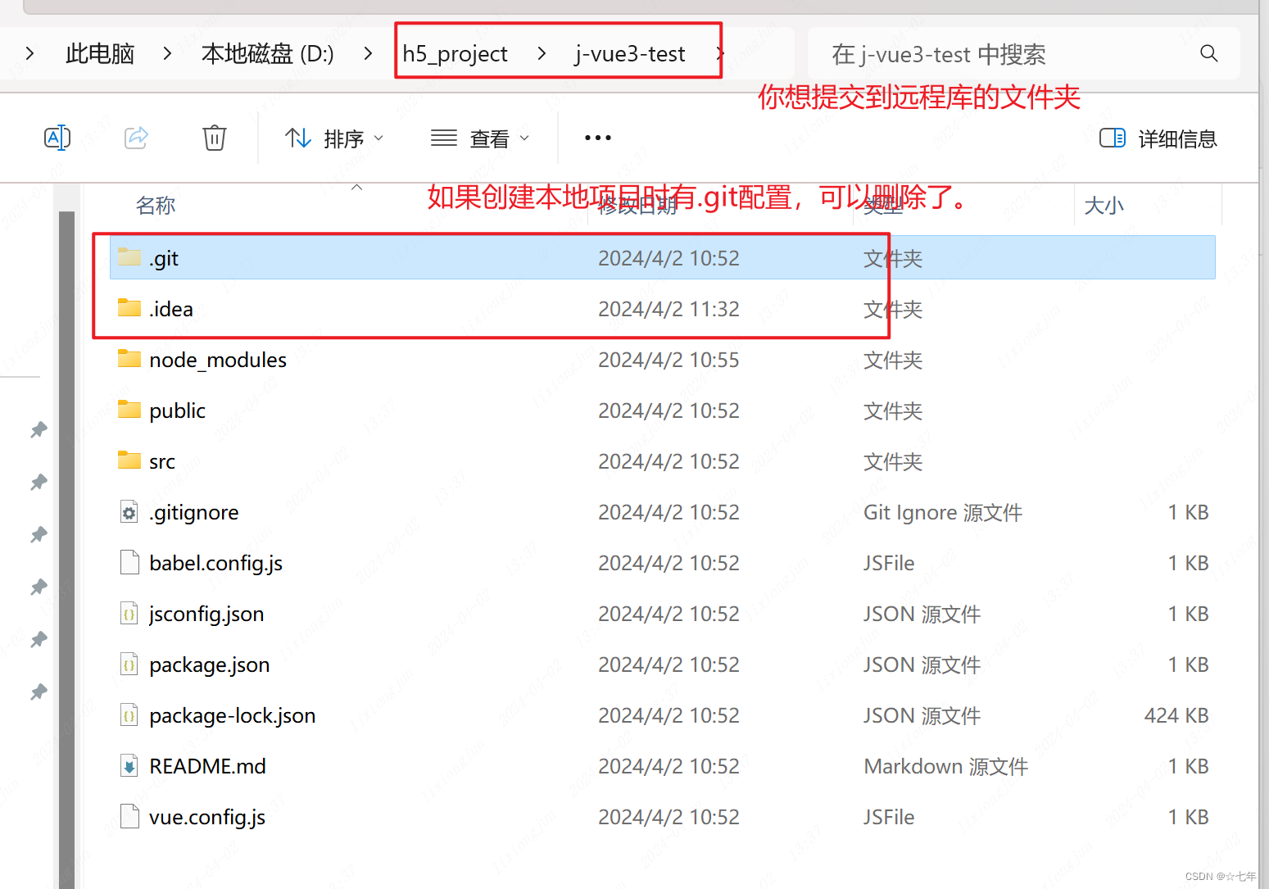
Task: Open the 查看 view dropdown
Action: tap(480, 138)
